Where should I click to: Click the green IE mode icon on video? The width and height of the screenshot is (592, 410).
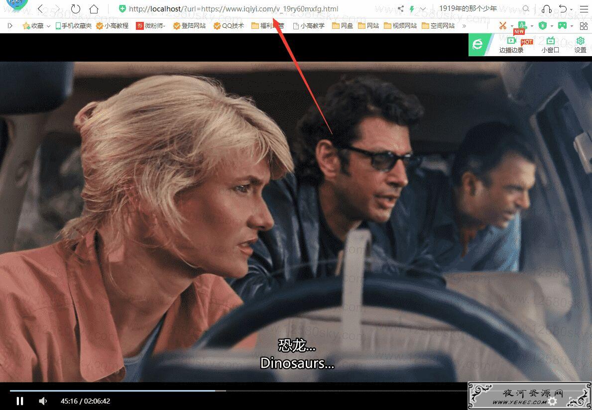click(478, 44)
